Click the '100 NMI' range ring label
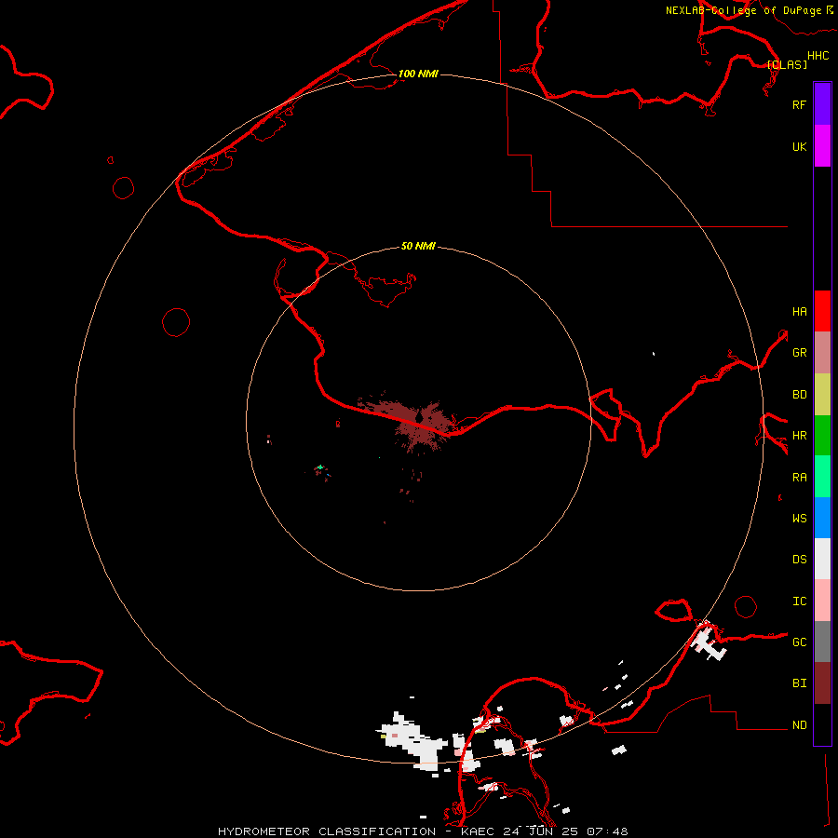838x838 pixels. click(418, 74)
